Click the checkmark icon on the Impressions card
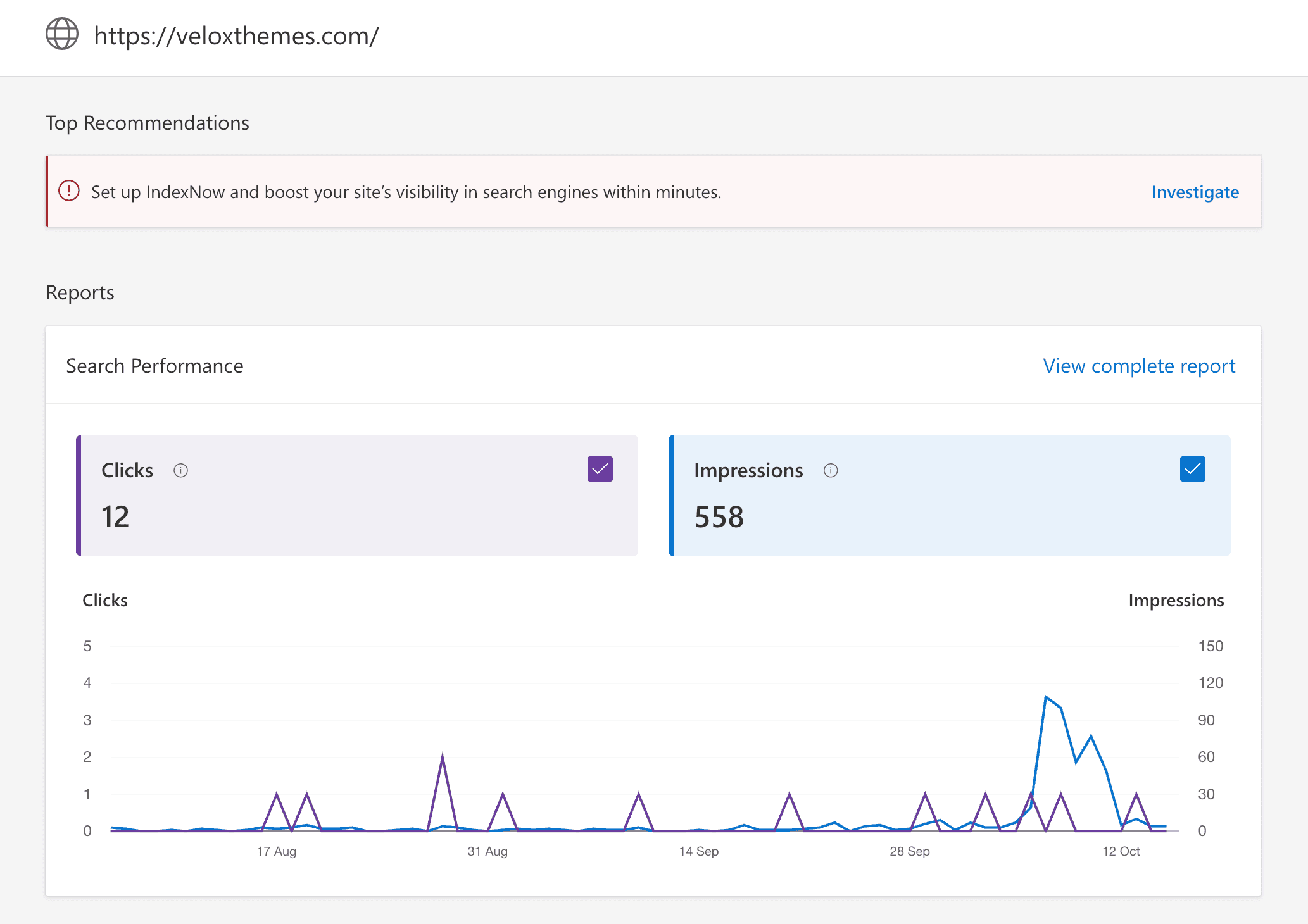The width and height of the screenshot is (1308, 924). 1193,468
